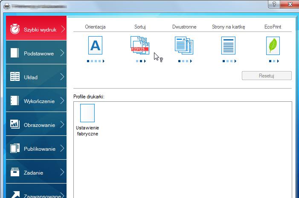Click the page icon beside Podstawowe
This screenshot has height=198, width=299.
(x=15, y=53)
